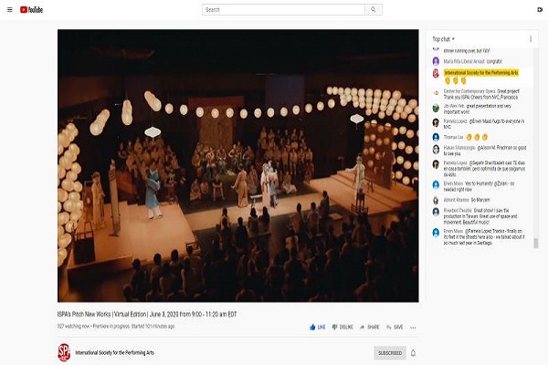Click the '327 watching now' text
The height and width of the screenshot is (365, 548).
[73, 327]
